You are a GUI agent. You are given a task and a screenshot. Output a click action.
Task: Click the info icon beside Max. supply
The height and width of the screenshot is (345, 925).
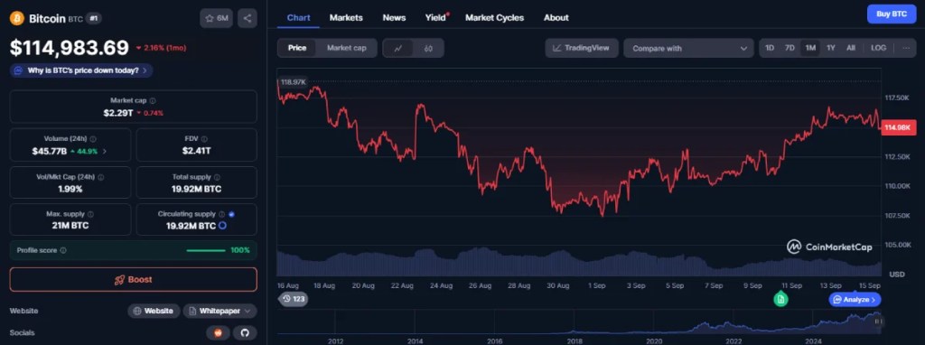[90, 215]
